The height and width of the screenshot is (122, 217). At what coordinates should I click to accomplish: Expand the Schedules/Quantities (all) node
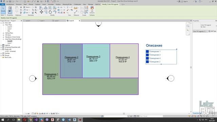coord(1,47)
